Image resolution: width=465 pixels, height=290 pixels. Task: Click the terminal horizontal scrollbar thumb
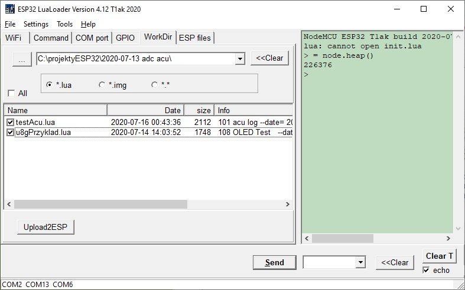[343, 238]
